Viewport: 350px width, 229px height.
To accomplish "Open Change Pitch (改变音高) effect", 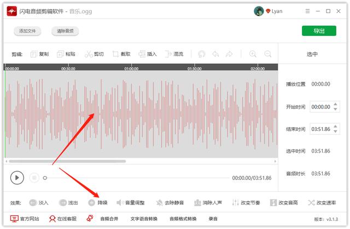I will click(284, 203).
